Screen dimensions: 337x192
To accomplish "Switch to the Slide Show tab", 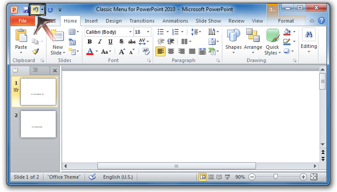I will point(208,21).
